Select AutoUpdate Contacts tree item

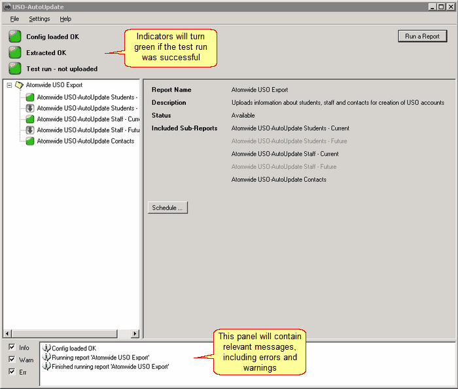point(86,141)
